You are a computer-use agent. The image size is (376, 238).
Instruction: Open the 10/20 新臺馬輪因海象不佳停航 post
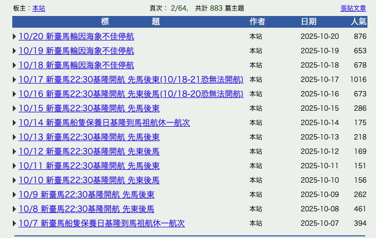76,37
